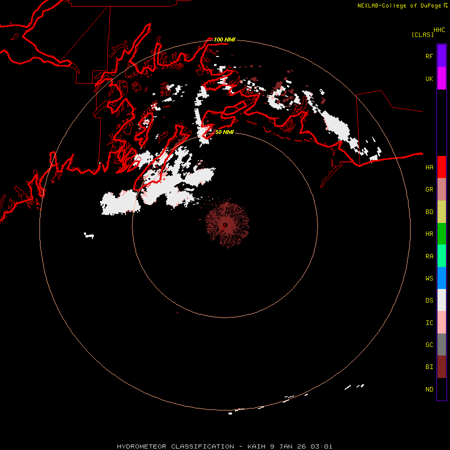Click the Hydrometeor Classification KAIH title text
This screenshot has width=450, height=450.
click(x=224, y=446)
